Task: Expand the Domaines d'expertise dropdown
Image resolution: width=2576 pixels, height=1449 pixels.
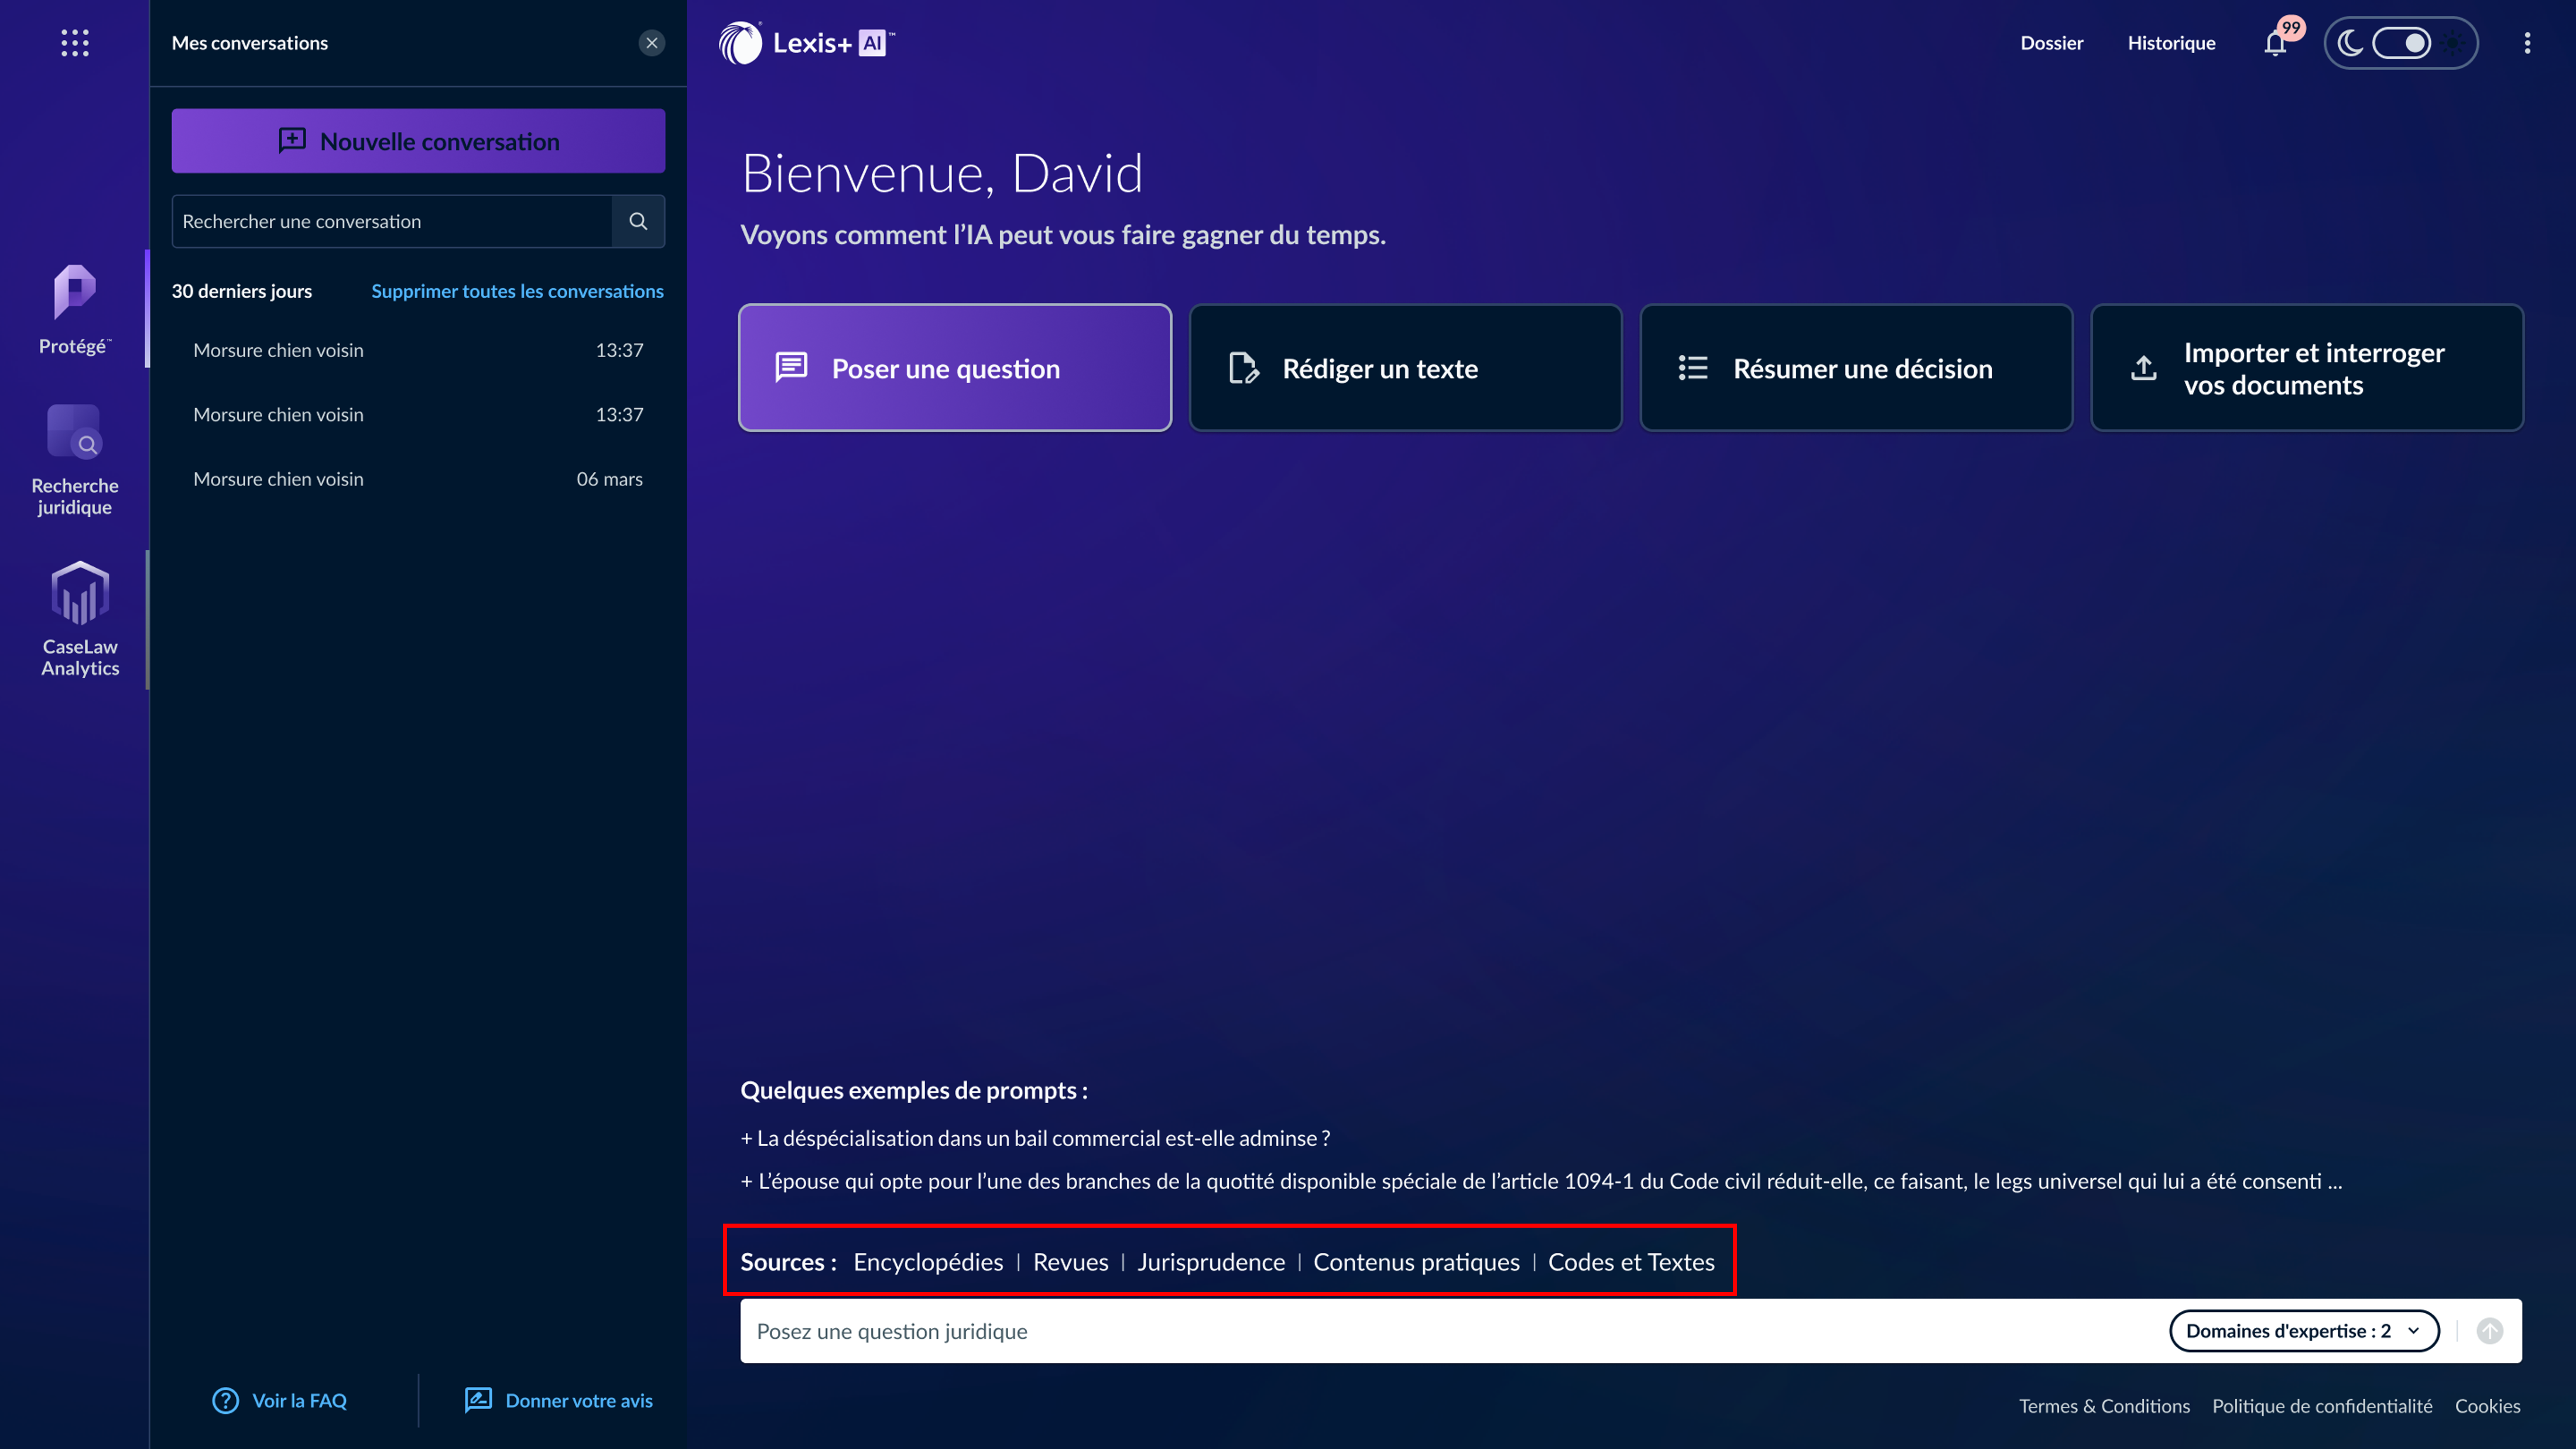Action: pos(2303,1331)
